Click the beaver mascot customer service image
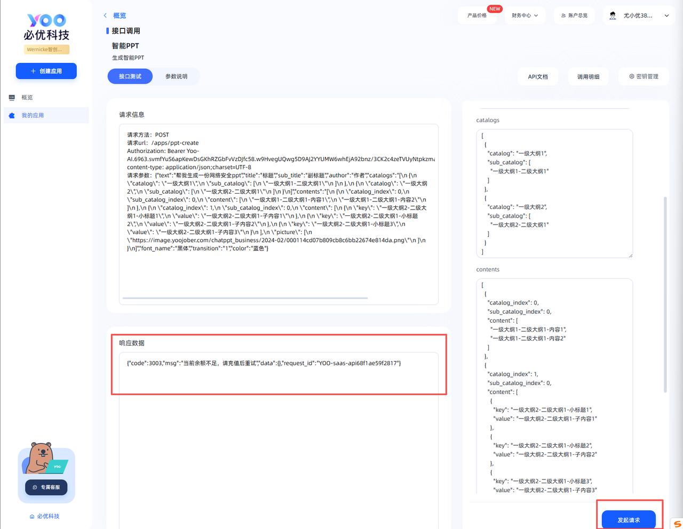This screenshot has width=683, height=529. [x=42, y=459]
